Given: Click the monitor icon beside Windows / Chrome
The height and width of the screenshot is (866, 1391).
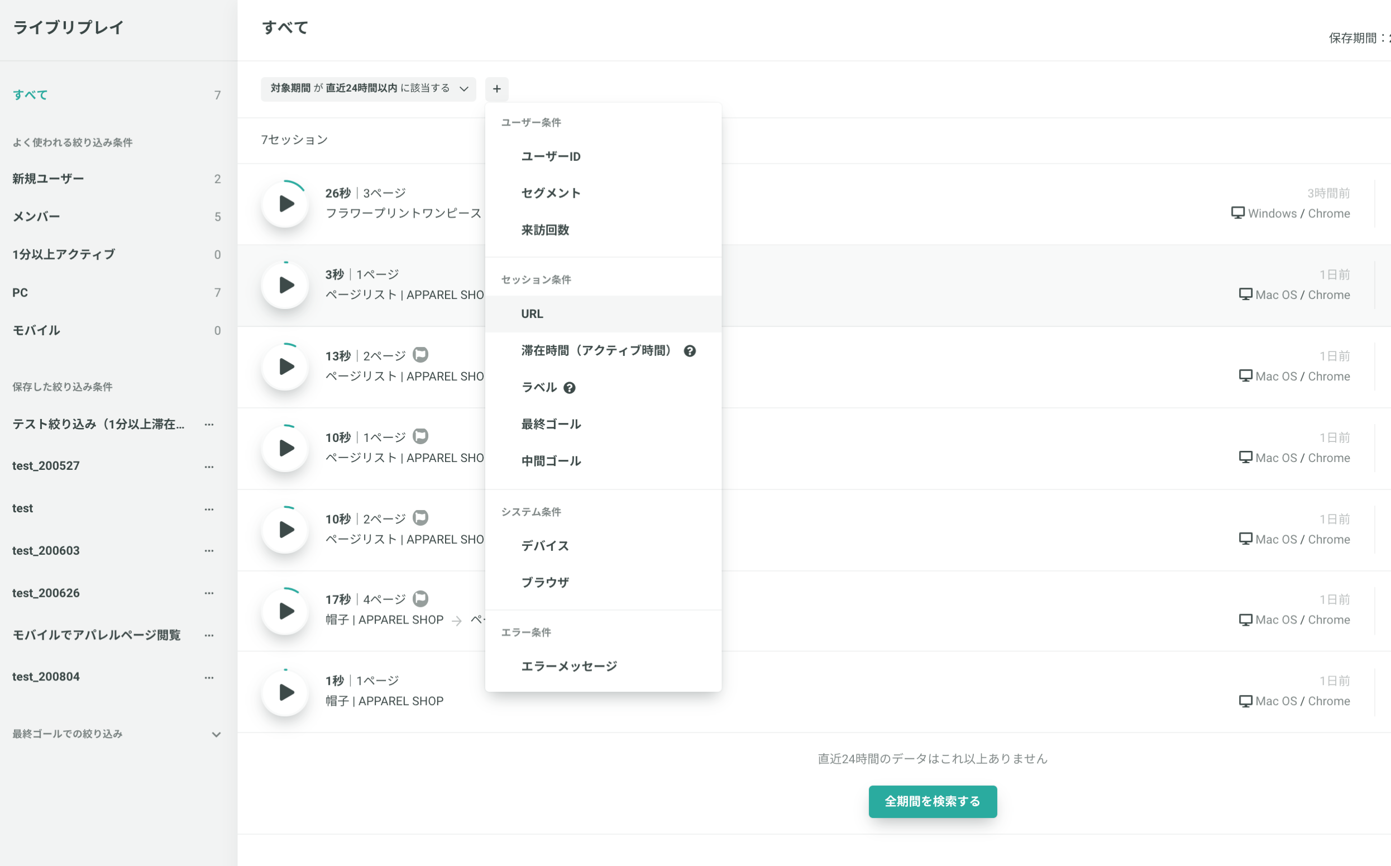Looking at the screenshot, I should (1237, 213).
